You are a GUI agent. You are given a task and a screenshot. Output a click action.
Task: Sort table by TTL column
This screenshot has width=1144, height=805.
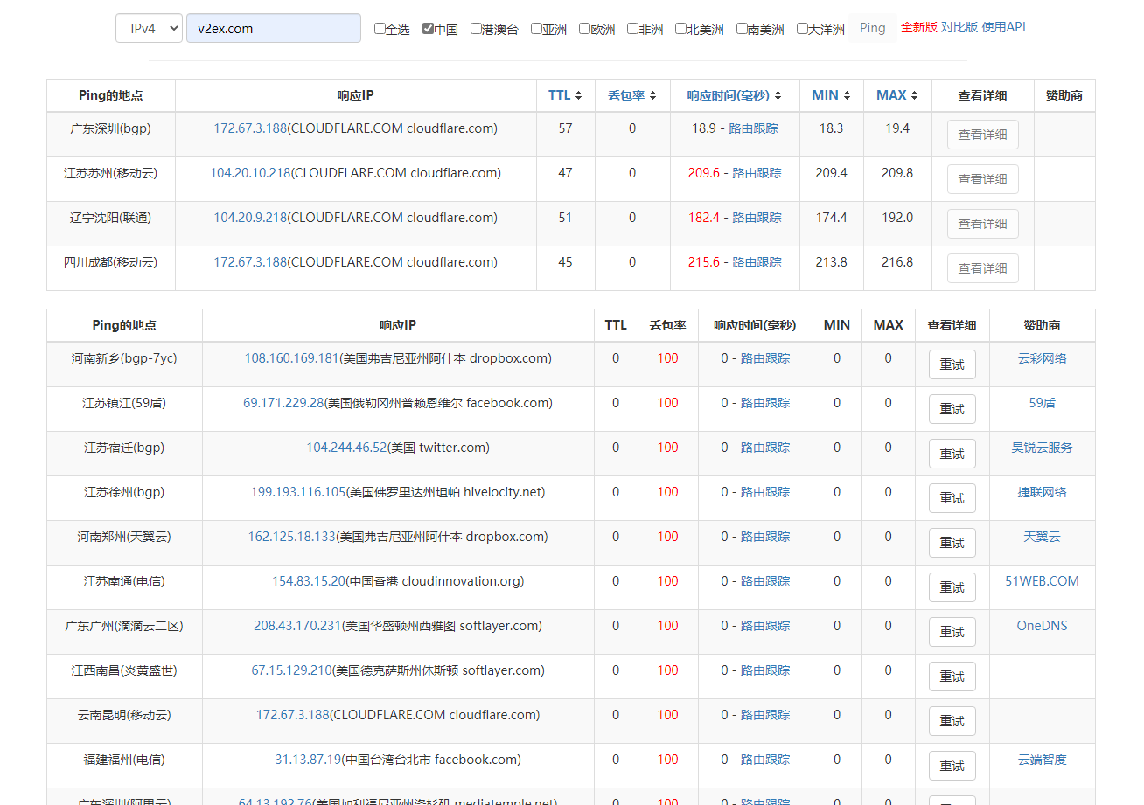[x=565, y=95]
